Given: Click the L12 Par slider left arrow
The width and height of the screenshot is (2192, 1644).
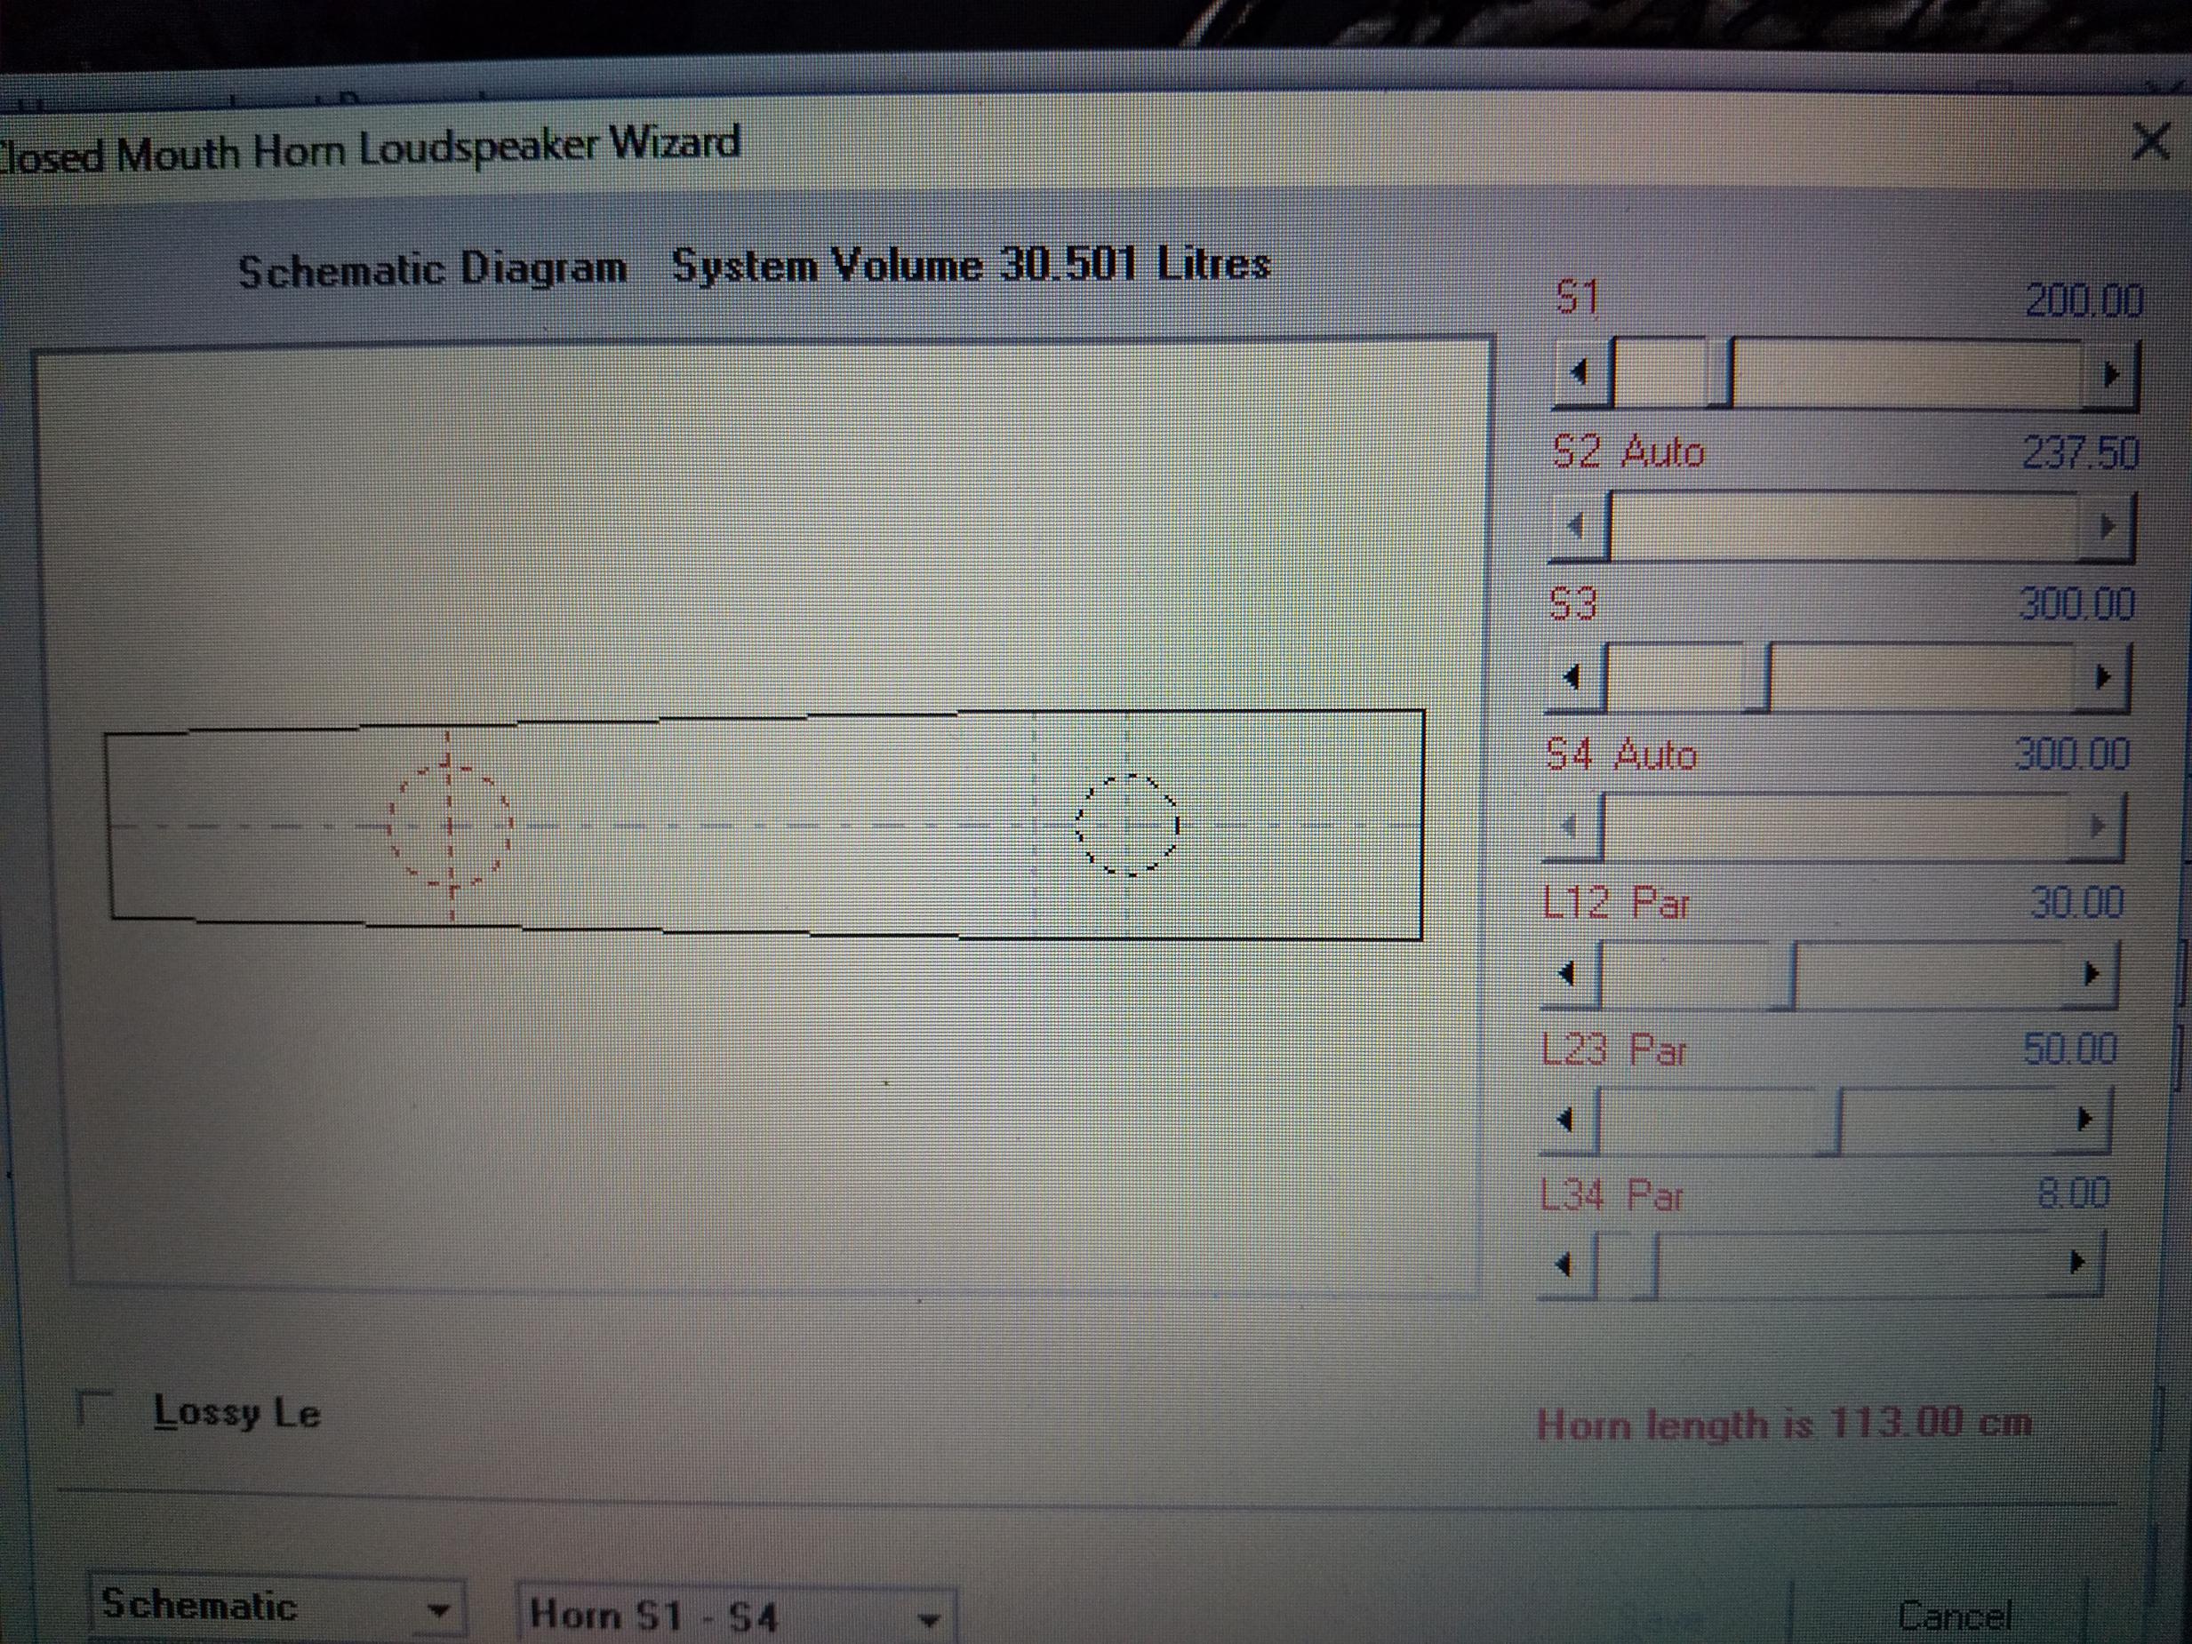Looking at the screenshot, I should click(1570, 974).
